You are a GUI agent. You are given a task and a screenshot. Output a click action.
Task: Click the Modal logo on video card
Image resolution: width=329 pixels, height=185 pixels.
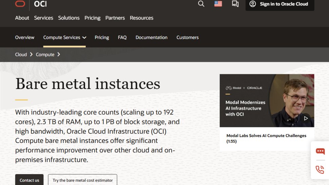[233, 88]
